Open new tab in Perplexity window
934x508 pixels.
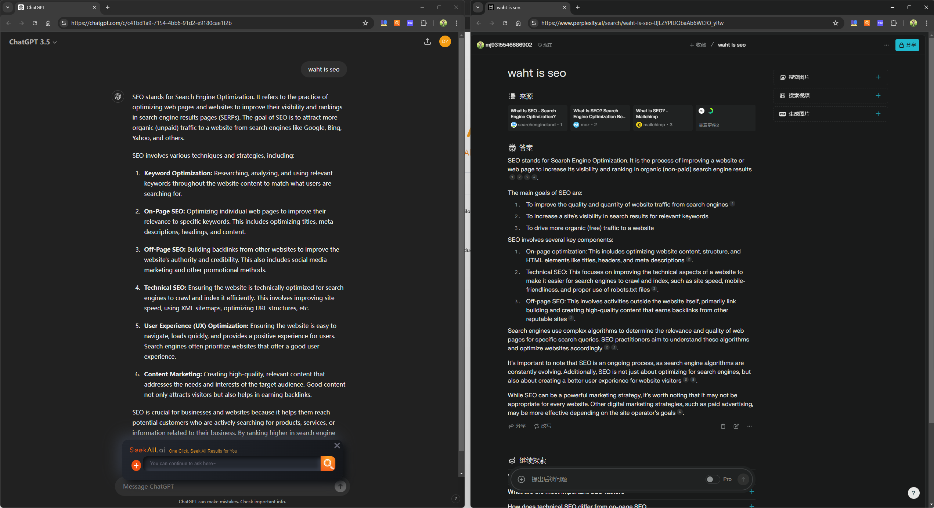coord(578,7)
